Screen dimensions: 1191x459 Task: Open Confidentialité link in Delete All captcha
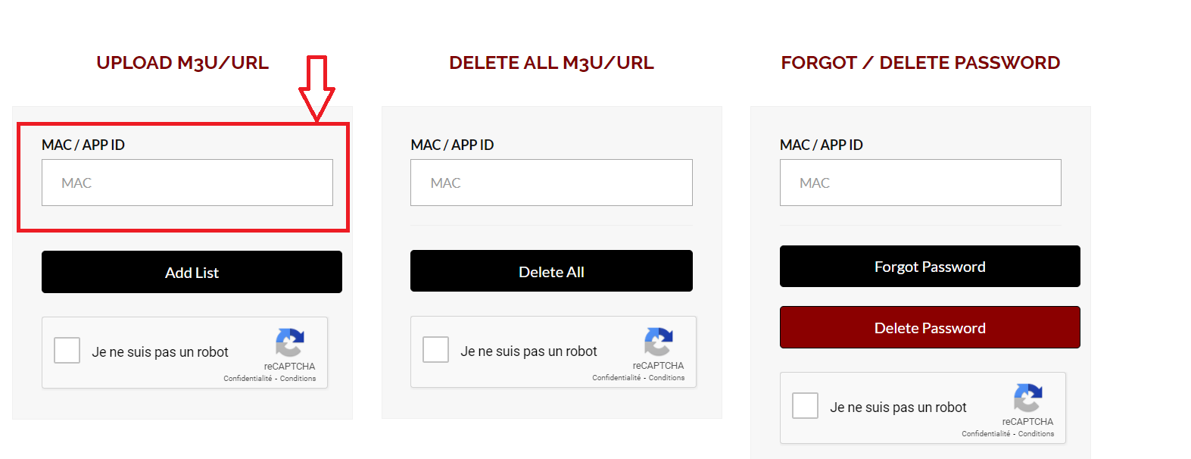click(616, 378)
